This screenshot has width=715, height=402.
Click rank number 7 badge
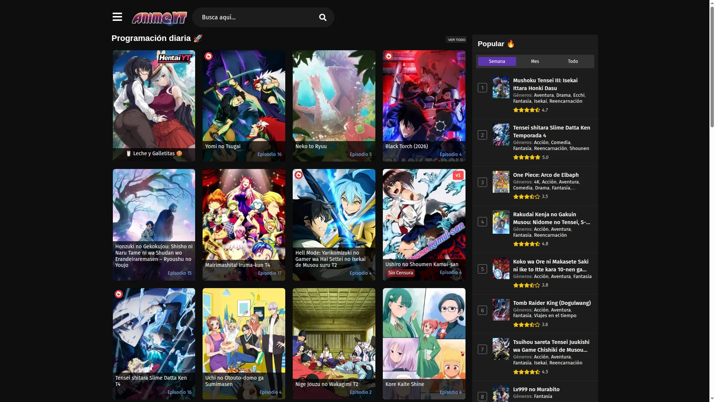(482, 350)
